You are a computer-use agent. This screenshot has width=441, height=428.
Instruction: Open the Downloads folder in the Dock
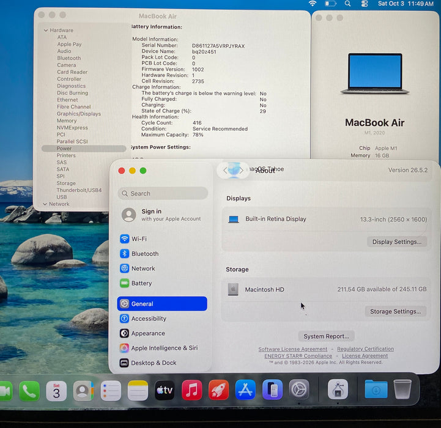[376, 389]
